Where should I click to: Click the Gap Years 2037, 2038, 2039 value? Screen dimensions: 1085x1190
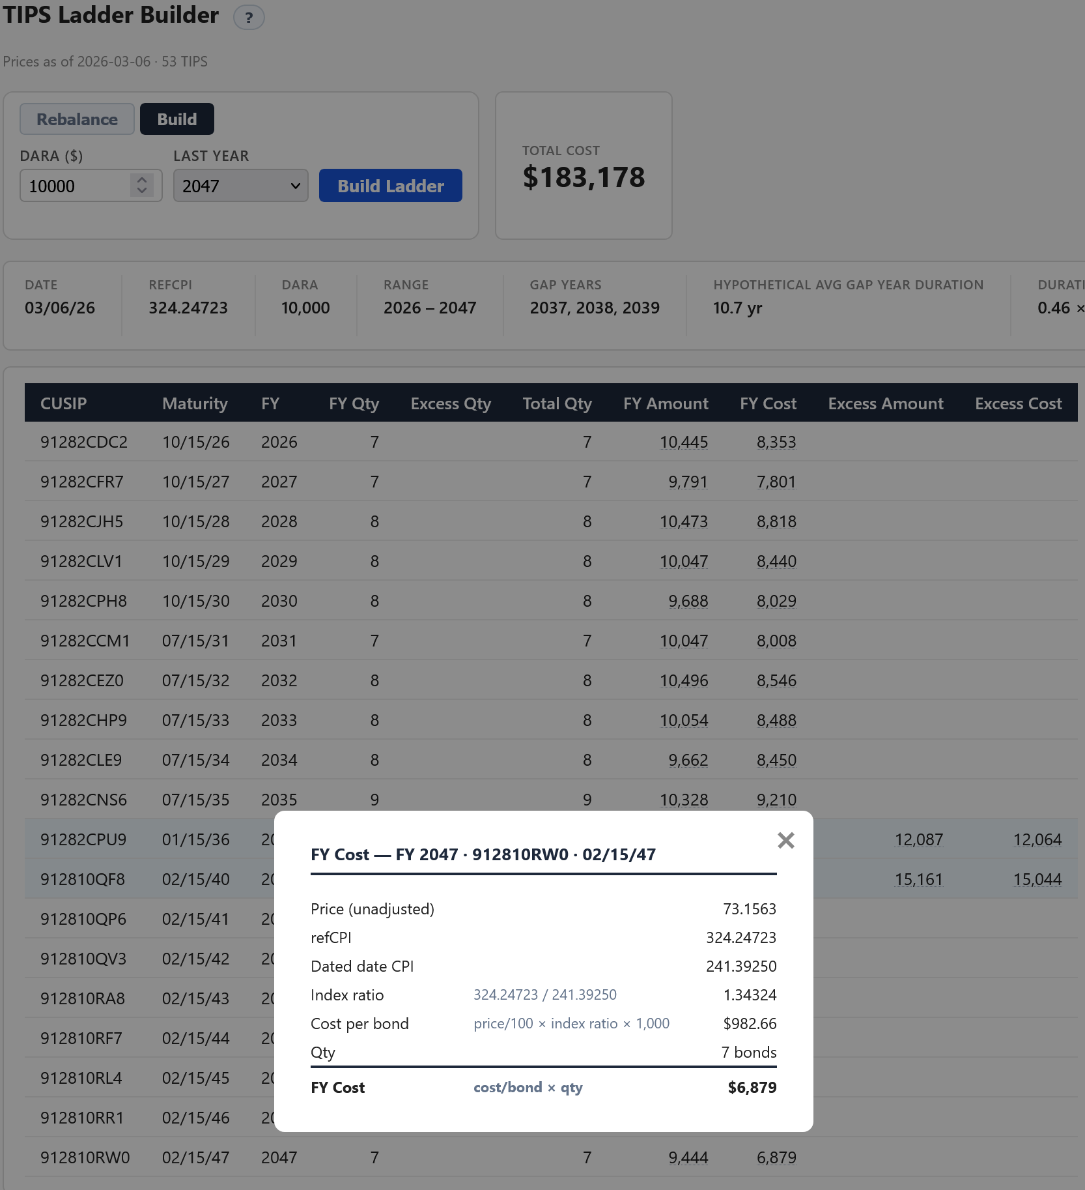click(595, 308)
